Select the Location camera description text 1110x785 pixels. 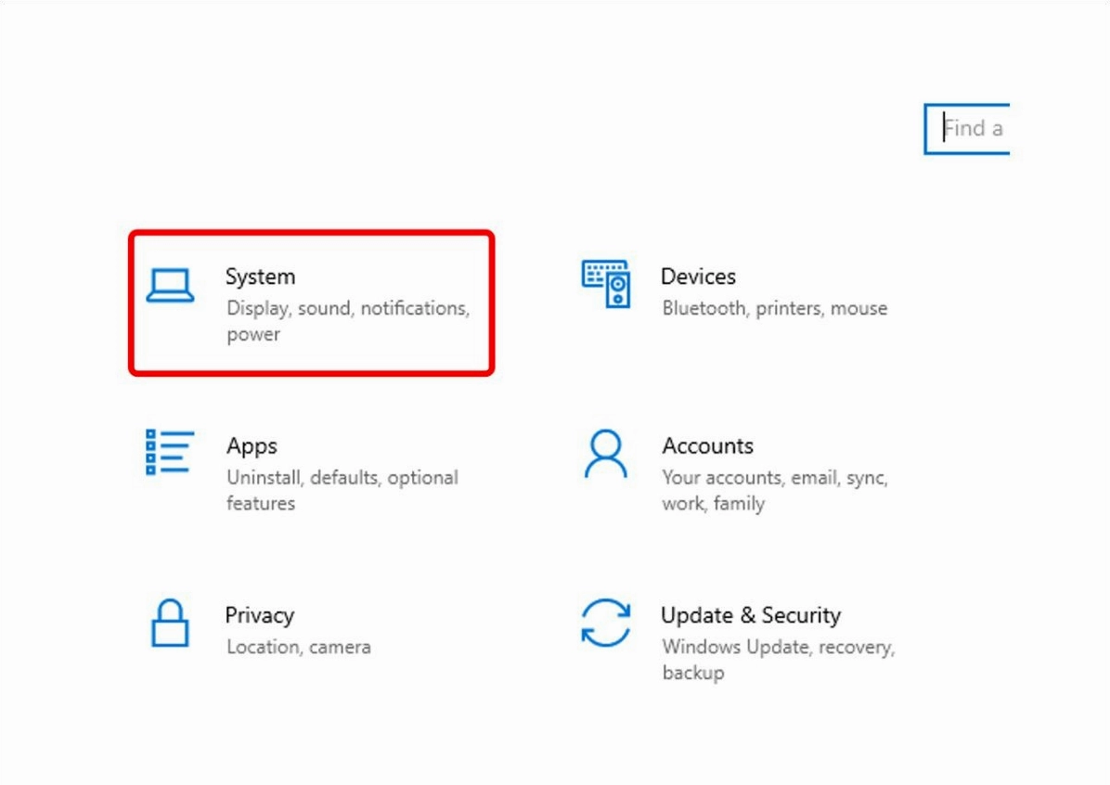[301, 647]
